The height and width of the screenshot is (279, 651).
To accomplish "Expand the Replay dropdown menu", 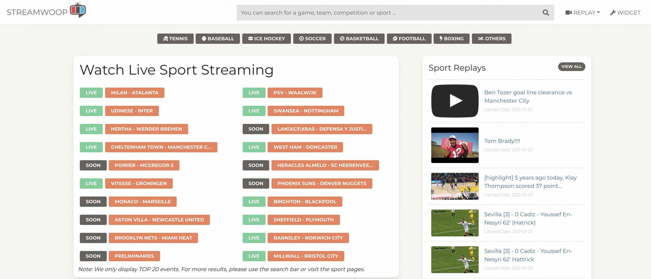I will click(x=583, y=13).
